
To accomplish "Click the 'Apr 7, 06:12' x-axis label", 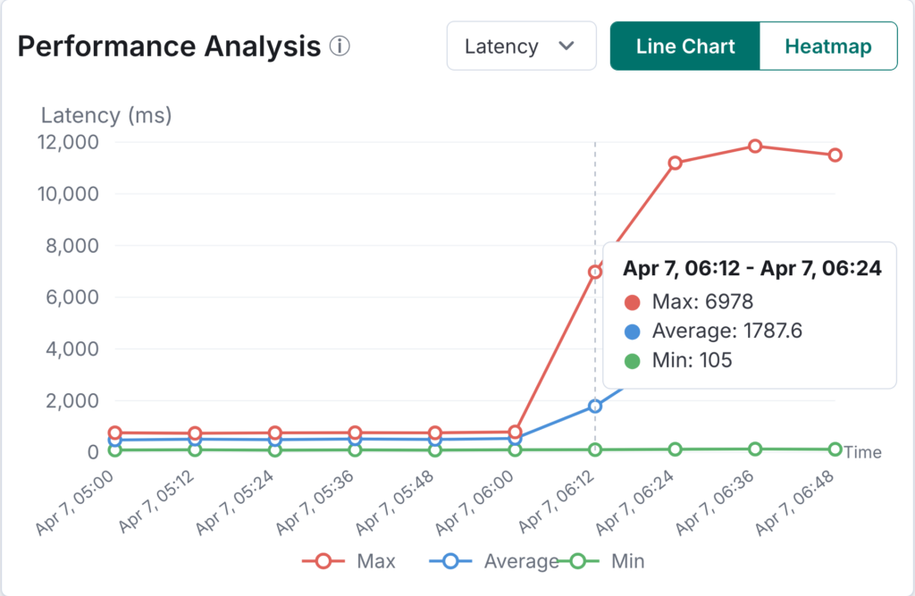I will click(x=556, y=502).
